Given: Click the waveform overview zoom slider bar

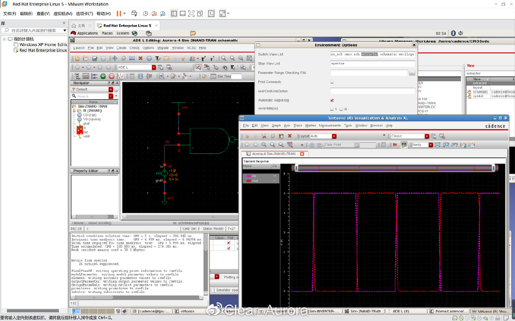Looking at the screenshot, I should 396,168.
